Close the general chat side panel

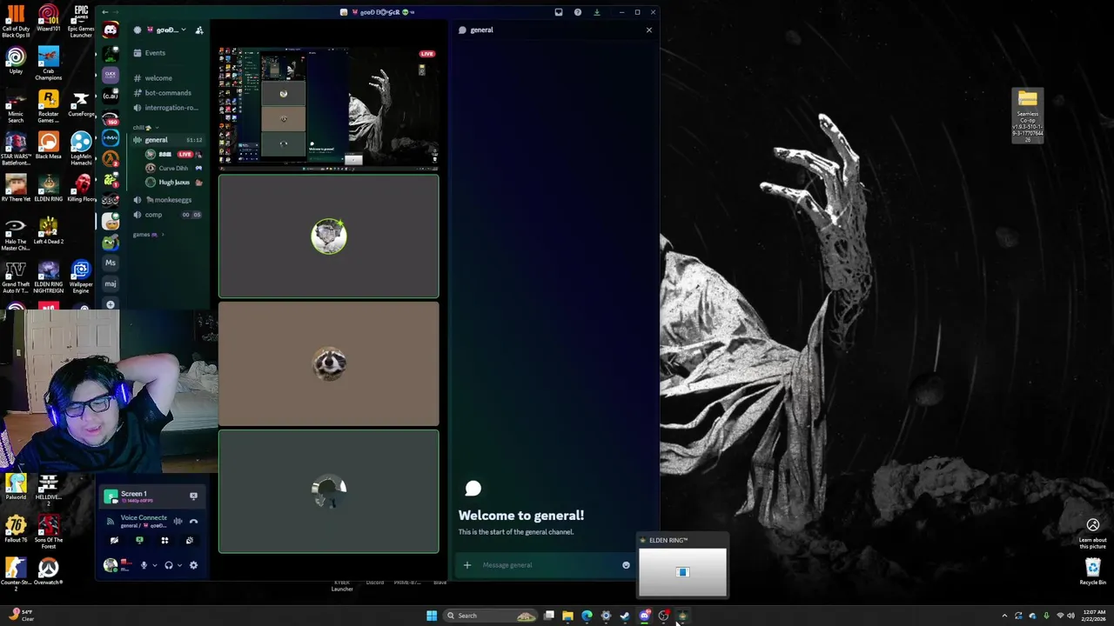pos(648,30)
